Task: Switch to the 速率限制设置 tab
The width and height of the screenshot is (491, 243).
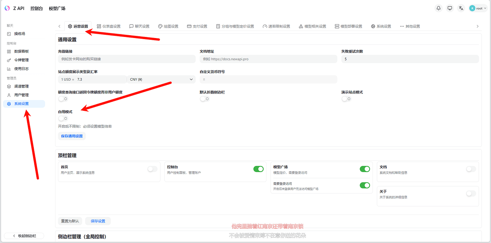Action: 276,26
